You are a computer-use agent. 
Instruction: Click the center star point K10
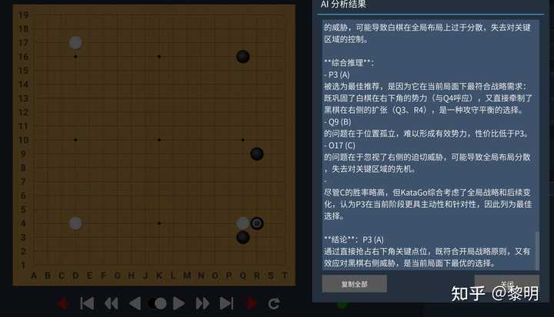pyautogui.click(x=159, y=140)
